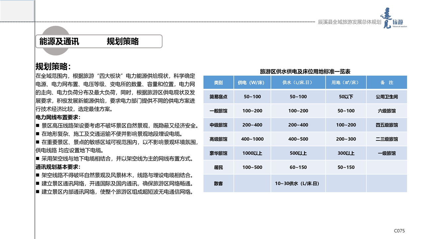Select the 类别 table column header
Screen dimensions: 425x239
click(218, 82)
